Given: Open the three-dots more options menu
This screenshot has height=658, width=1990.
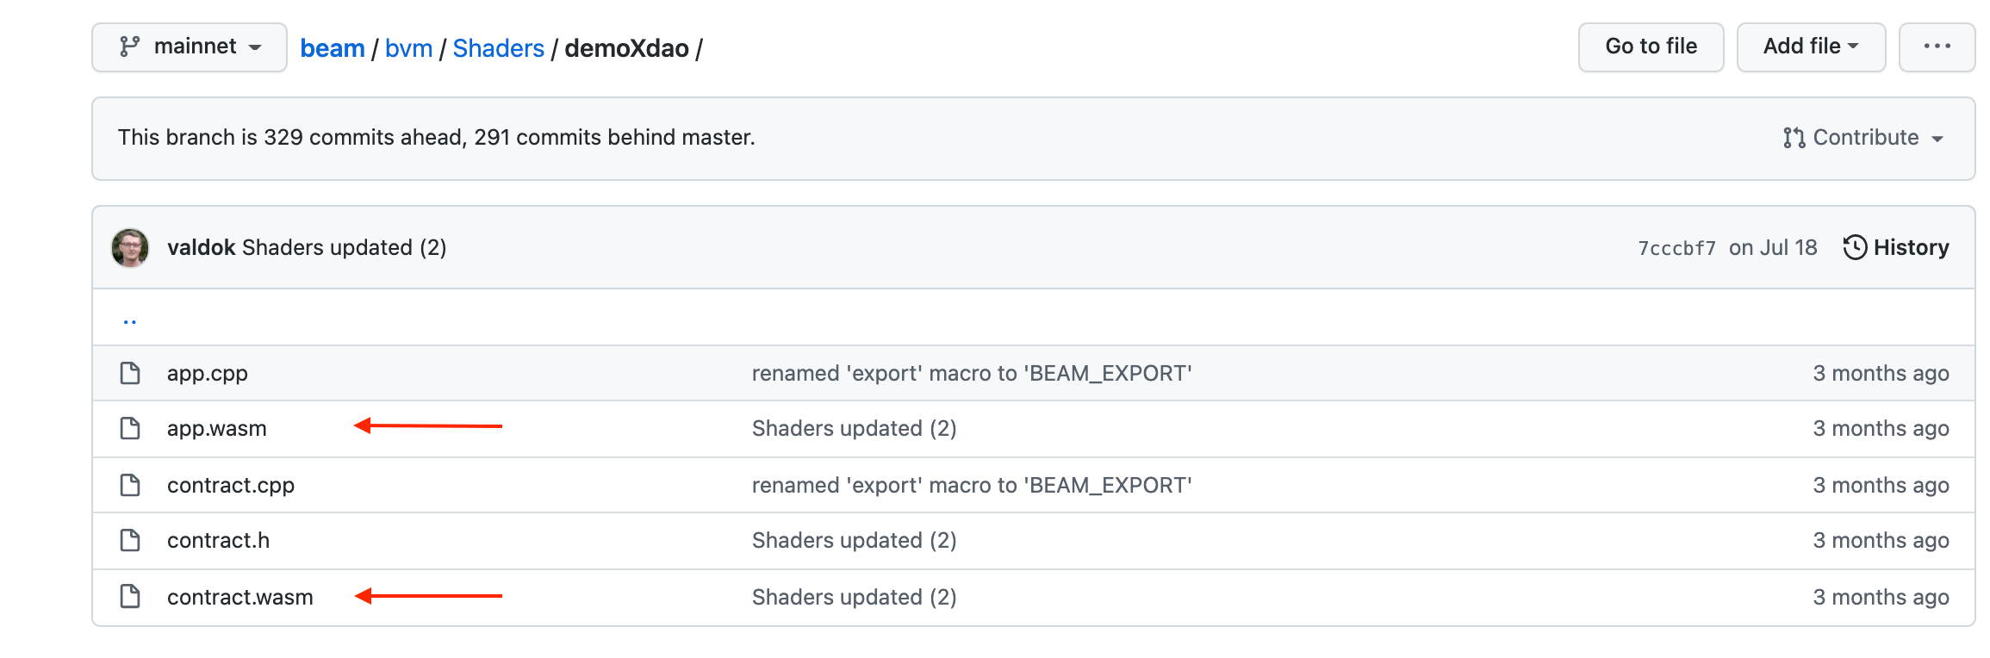Looking at the screenshot, I should [1937, 47].
